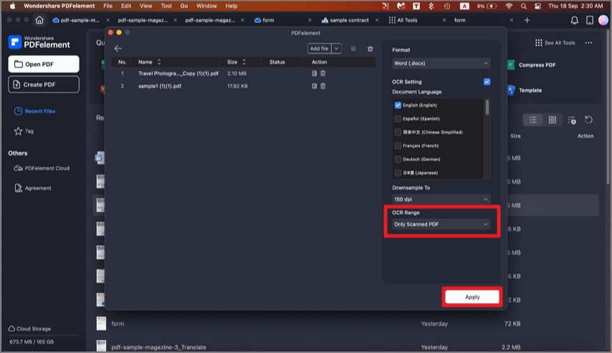Toggle the OCR Setting checkbox
Screen dimensions: 612x353
(487, 82)
